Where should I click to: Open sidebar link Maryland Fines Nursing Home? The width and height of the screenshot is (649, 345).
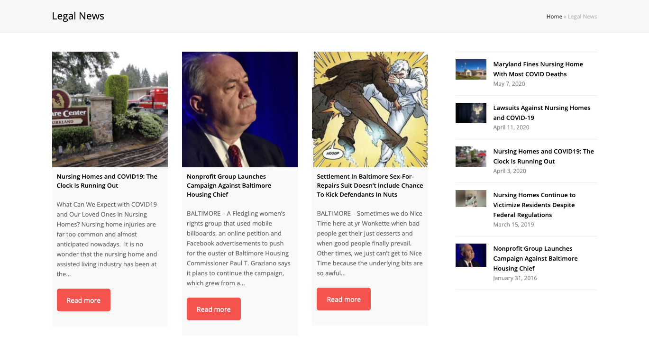pos(538,69)
